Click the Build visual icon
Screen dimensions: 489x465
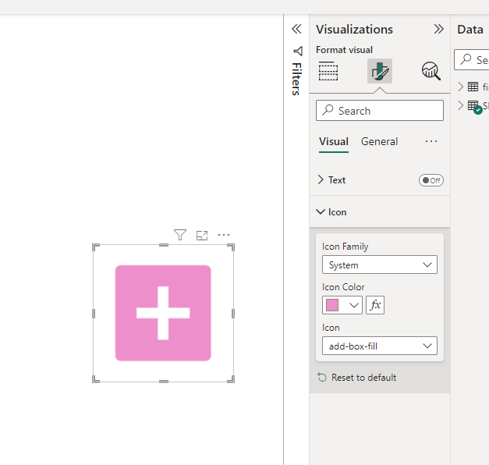coord(328,71)
